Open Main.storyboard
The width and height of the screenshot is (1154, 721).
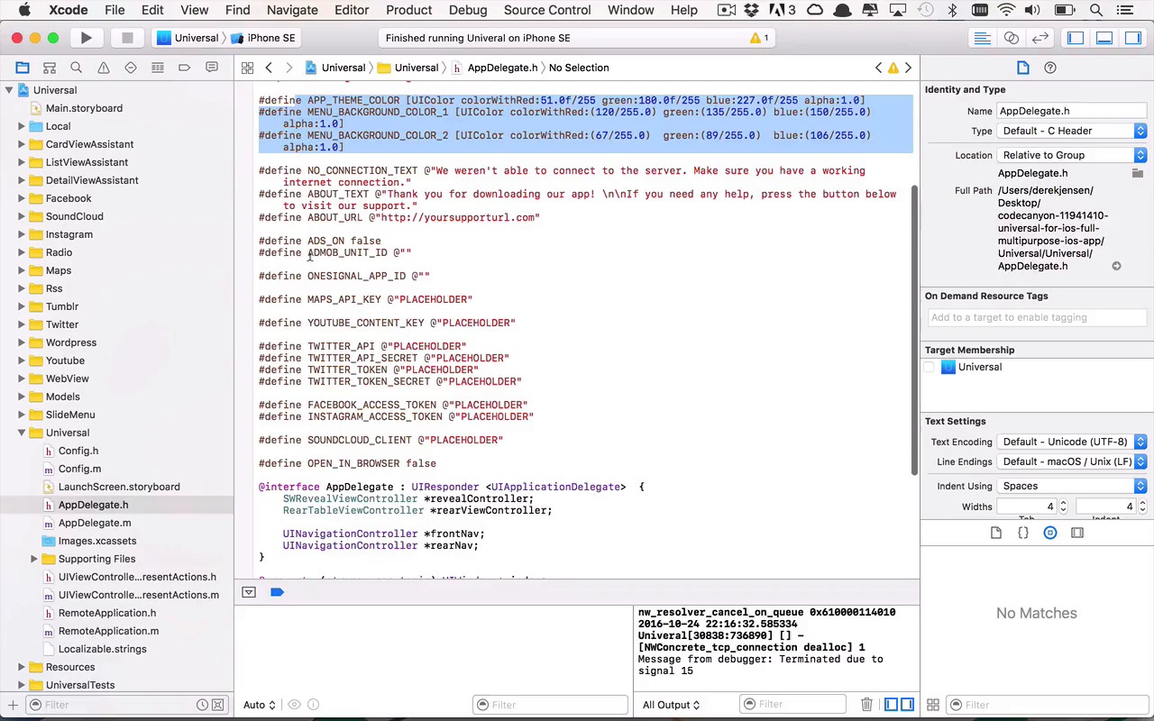pos(84,108)
